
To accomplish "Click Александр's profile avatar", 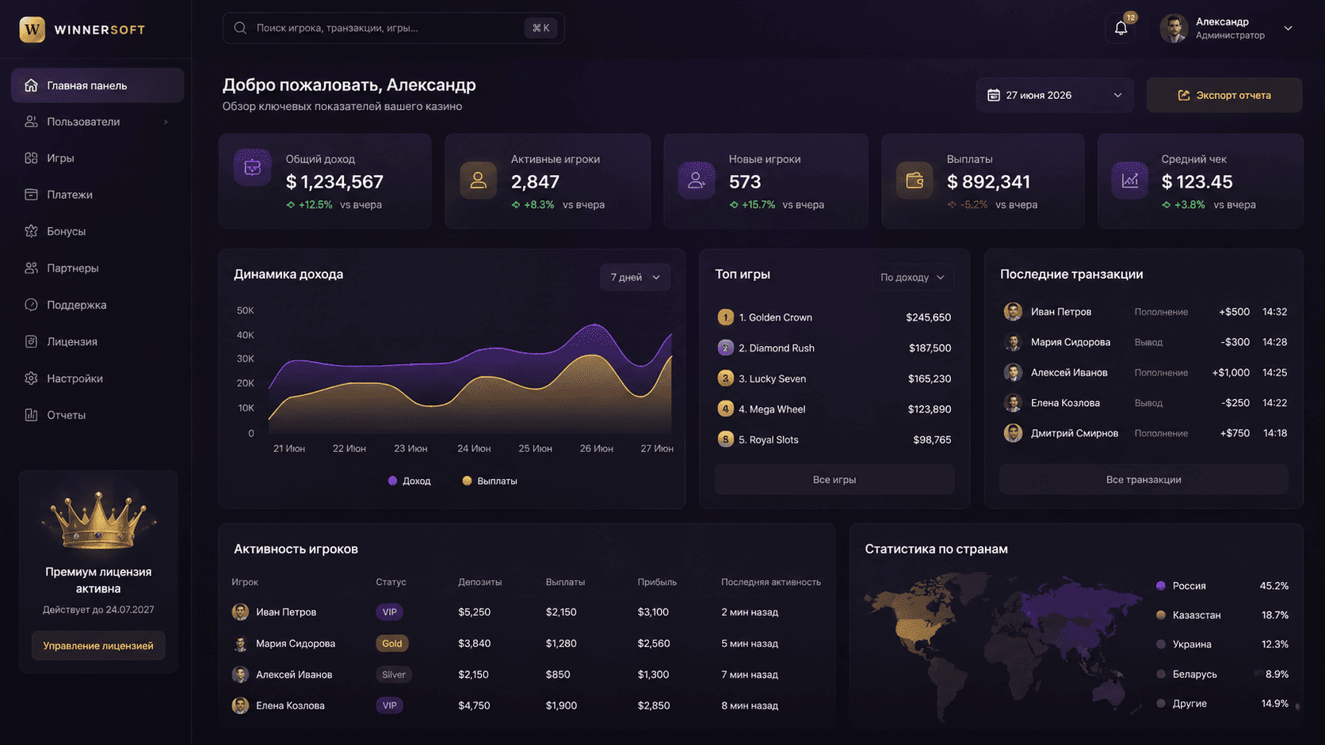I will (1174, 29).
